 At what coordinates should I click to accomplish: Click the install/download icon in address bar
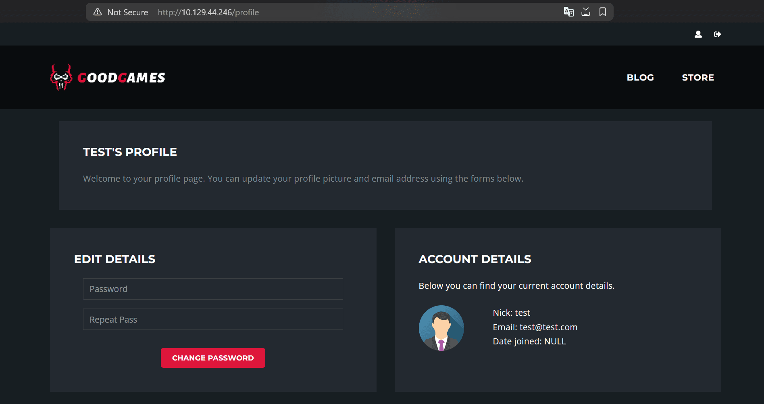586,12
